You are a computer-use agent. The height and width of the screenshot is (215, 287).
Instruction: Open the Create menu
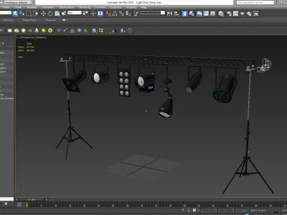[18, 7]
